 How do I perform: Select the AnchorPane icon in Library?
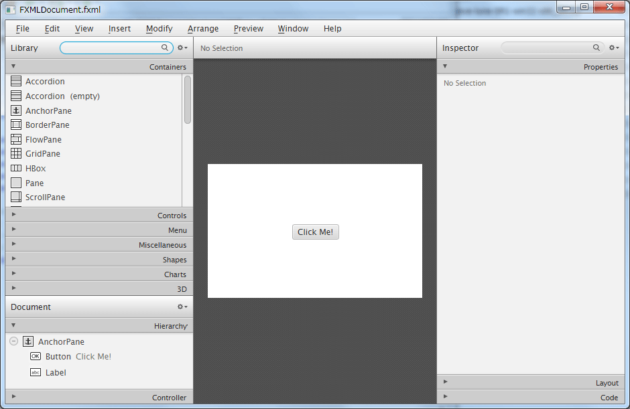tap(16, 110)
